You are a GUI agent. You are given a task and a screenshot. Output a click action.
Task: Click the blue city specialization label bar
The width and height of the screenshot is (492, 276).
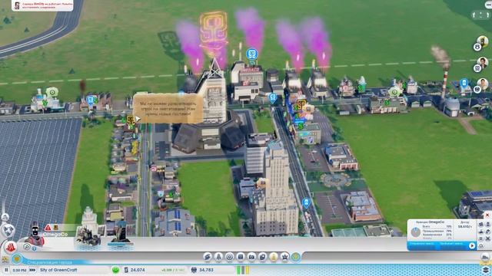[49, 262]
